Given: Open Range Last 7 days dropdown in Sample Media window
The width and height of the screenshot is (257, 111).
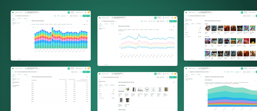Looking at the screenshot, I should click(x=247, y=16).
